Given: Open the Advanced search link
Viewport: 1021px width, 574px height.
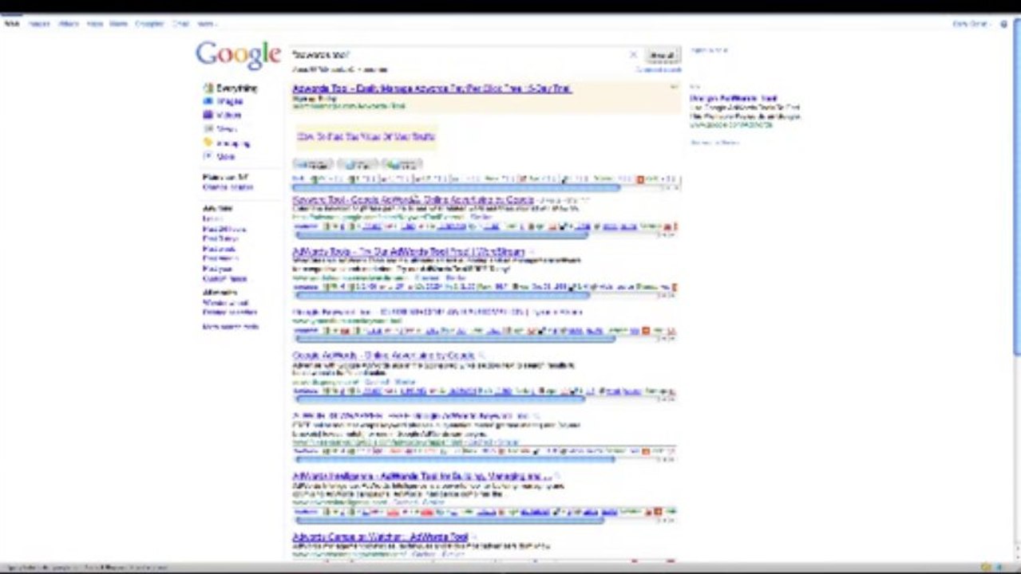Looking at the screenshot, I should 659,69.
